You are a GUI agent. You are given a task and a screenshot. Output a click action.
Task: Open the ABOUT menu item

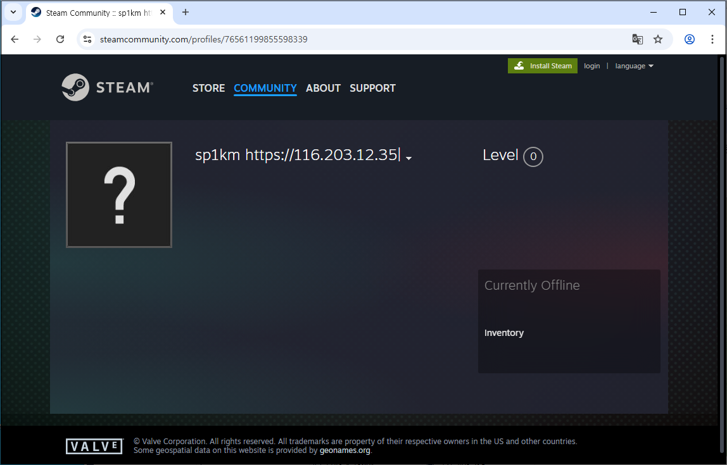[323, 88]
